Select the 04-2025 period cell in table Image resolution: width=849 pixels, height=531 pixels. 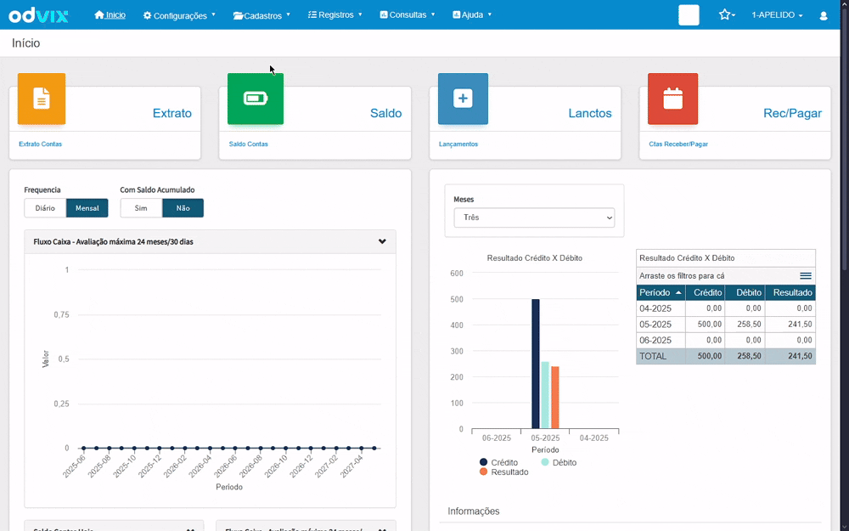point(661,308)
